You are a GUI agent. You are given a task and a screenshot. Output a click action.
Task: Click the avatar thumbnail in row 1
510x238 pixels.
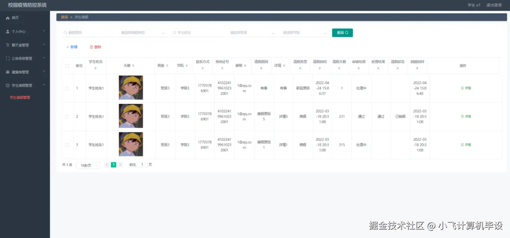(131, 88)
